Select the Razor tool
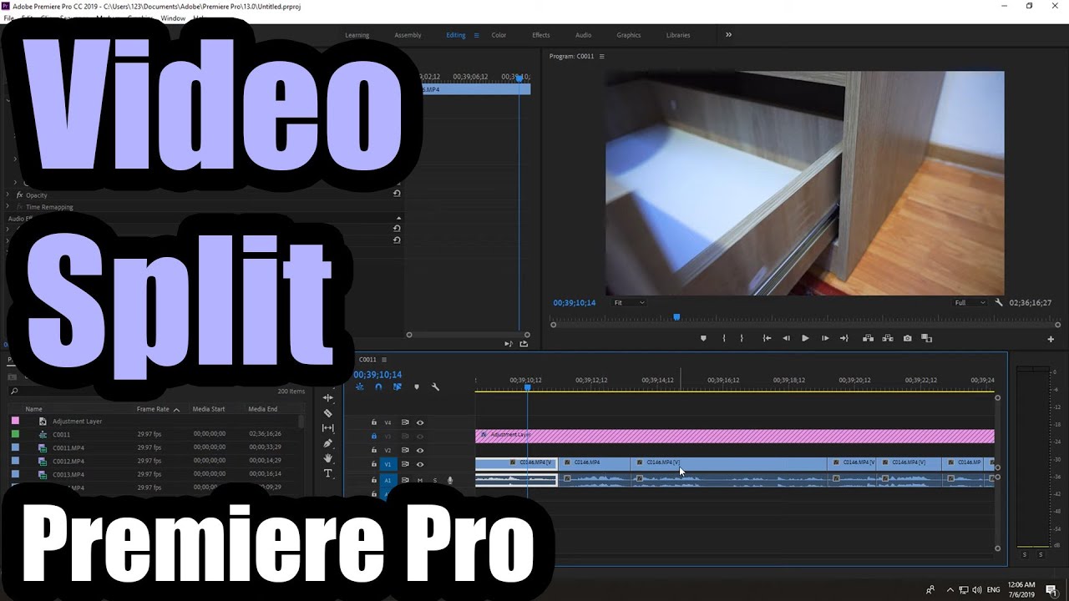The width and height of the screenshot is (1069, 601). (328, 413)
